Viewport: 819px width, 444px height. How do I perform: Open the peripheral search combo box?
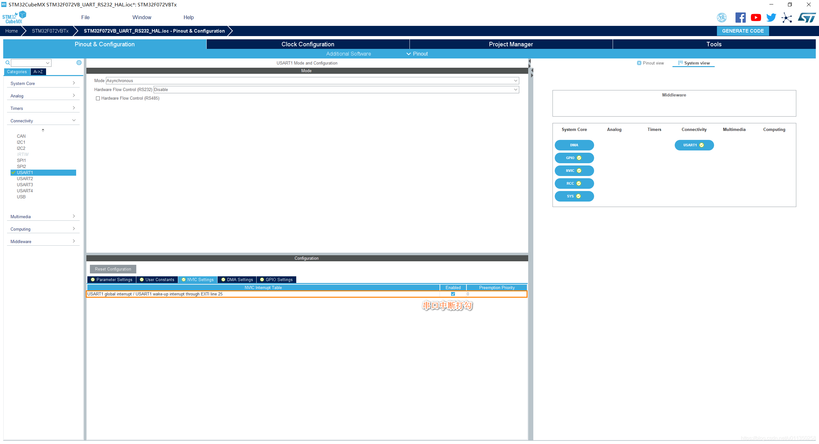(x=31, y=63)
